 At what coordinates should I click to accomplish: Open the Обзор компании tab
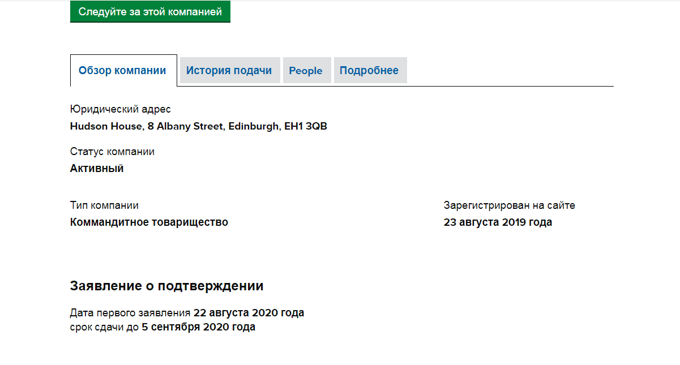[x=123, y=71]
